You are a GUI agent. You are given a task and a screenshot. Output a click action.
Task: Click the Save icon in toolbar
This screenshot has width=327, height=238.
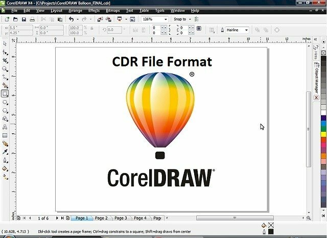click(24, 19)
